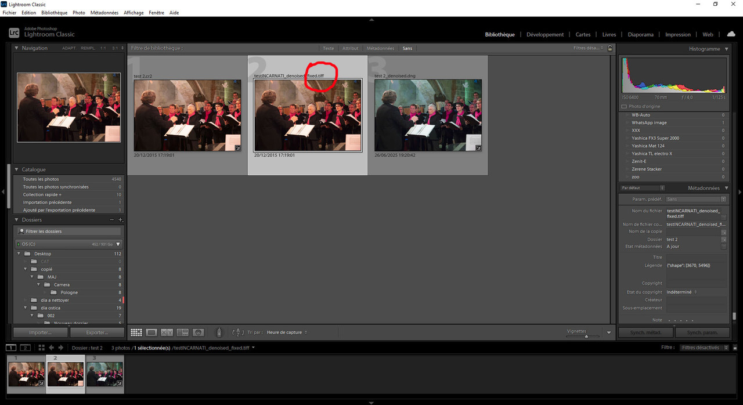Image resolution: width=743 pixels, height=405 pixels.
Task: Go forward with the filmstrip right arrow
Action: click(x=60, y=348)
